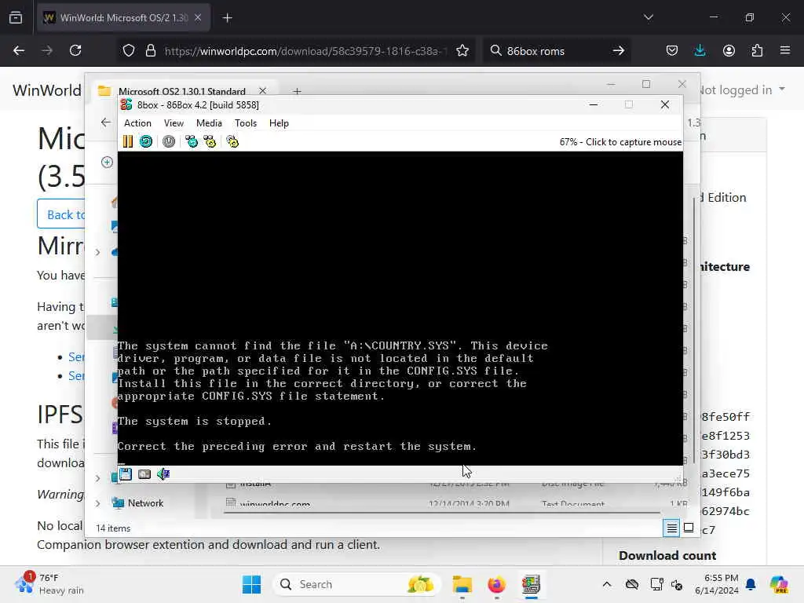This screenshot has height=603, width=804.
Task: Reload the current Firefox page
Action: (75, 51)
